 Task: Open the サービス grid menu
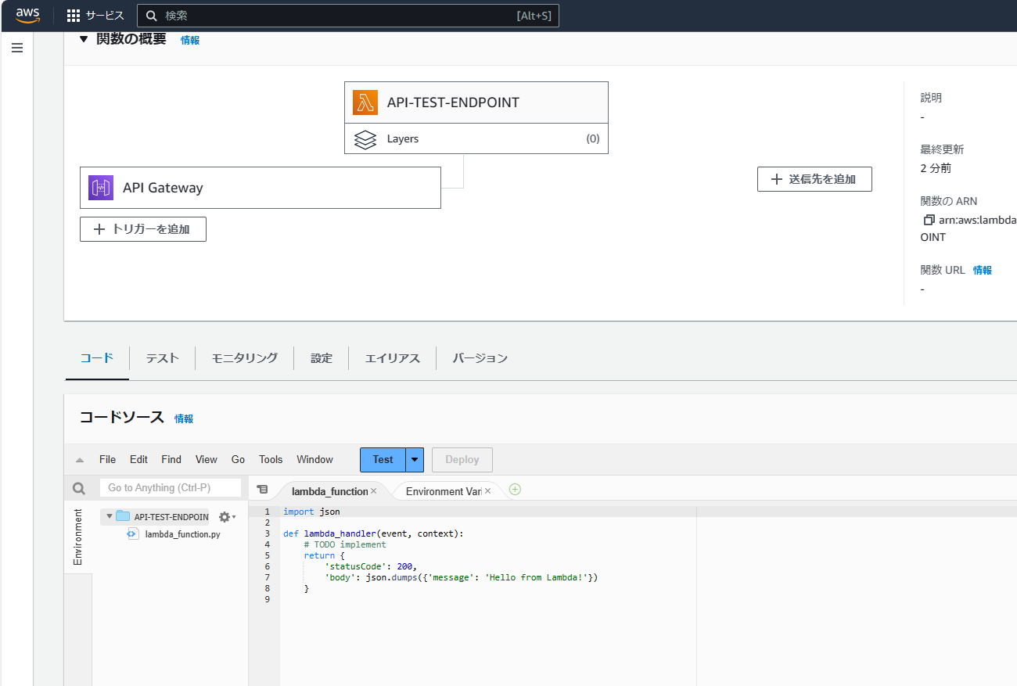[95, 16]
